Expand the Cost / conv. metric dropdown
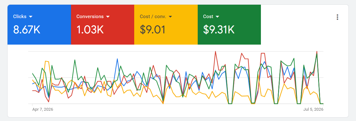356x121 pixels. coord(170,17)
